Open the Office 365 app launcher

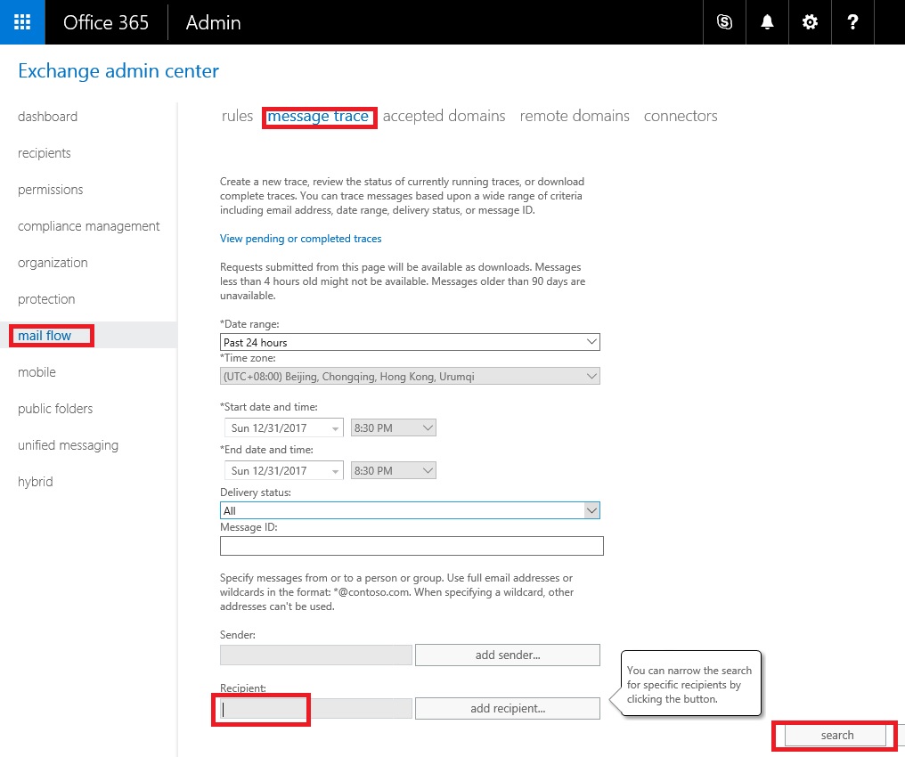point(20,22)
